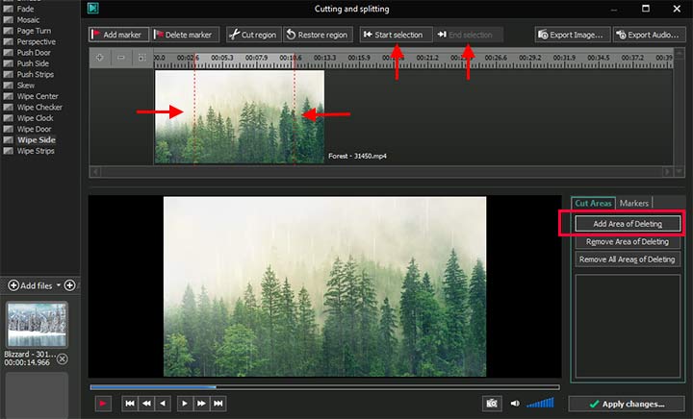Click the Forest video thumbnail in timeline
This screenshot has height=419, width=693.
point(239,117)
